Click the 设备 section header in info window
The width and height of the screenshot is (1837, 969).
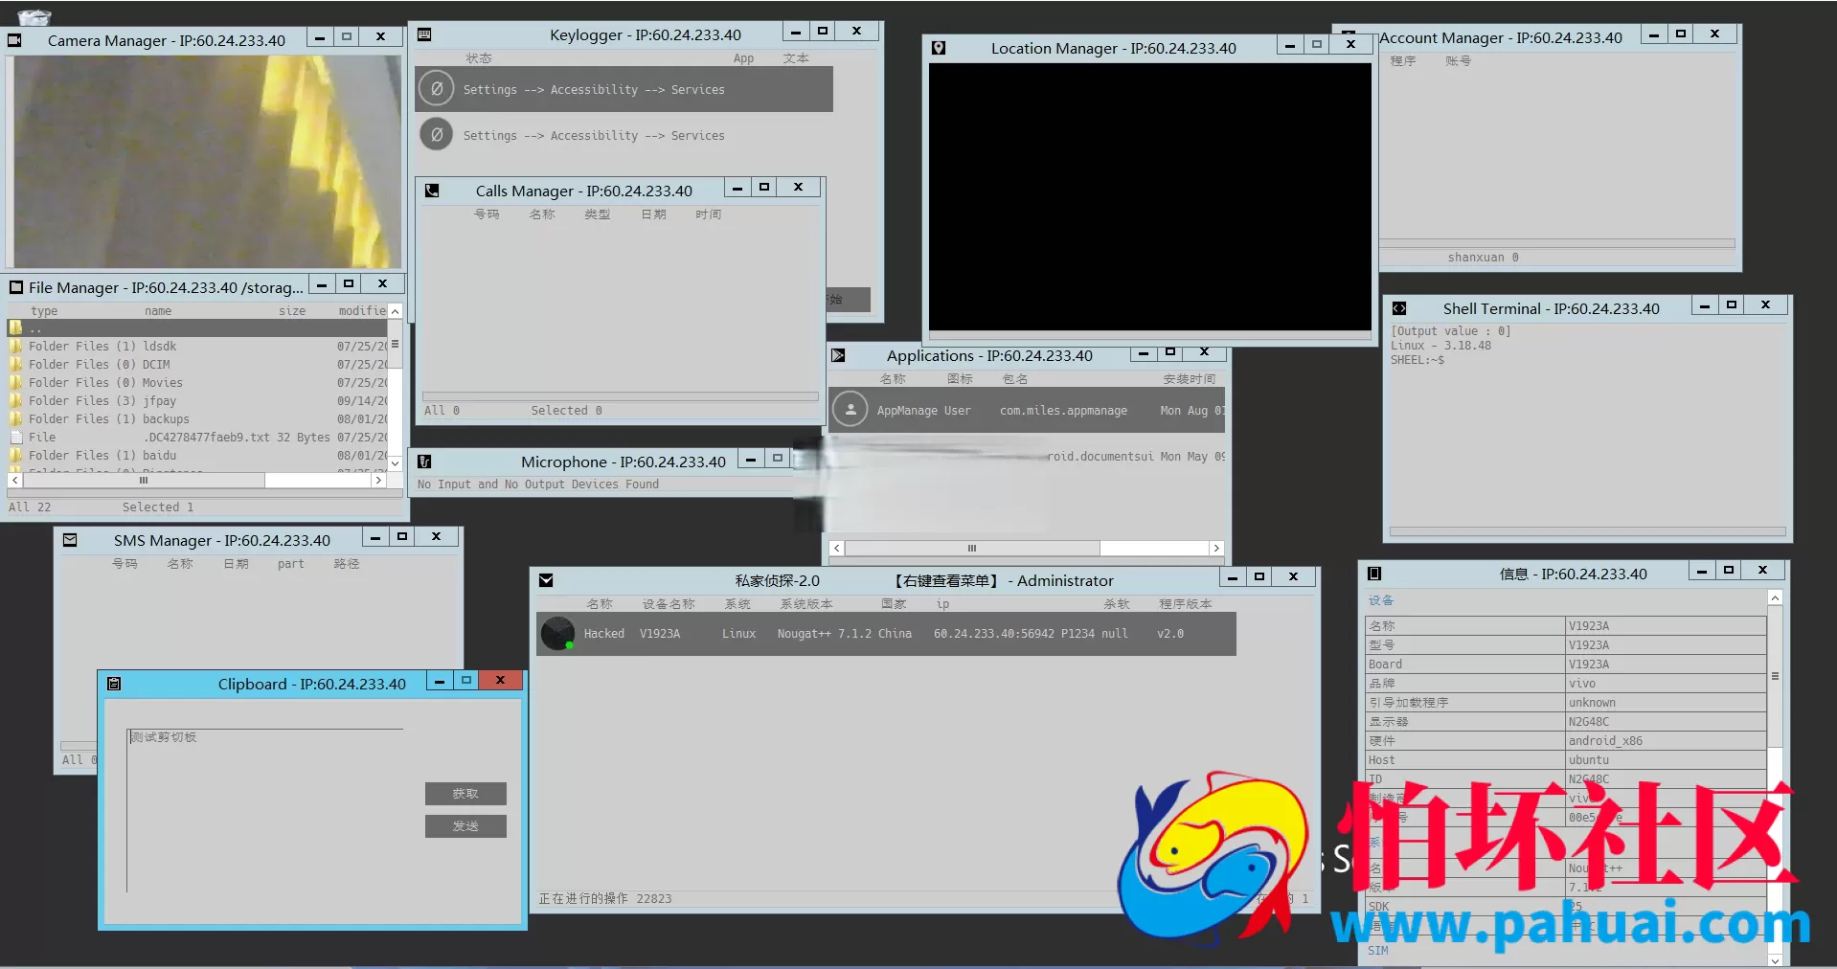[1381, 600]
